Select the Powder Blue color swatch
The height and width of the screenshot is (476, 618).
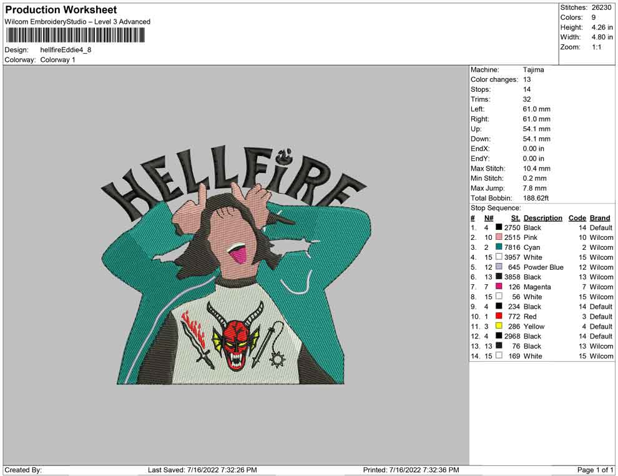click(x=499, y=267)
